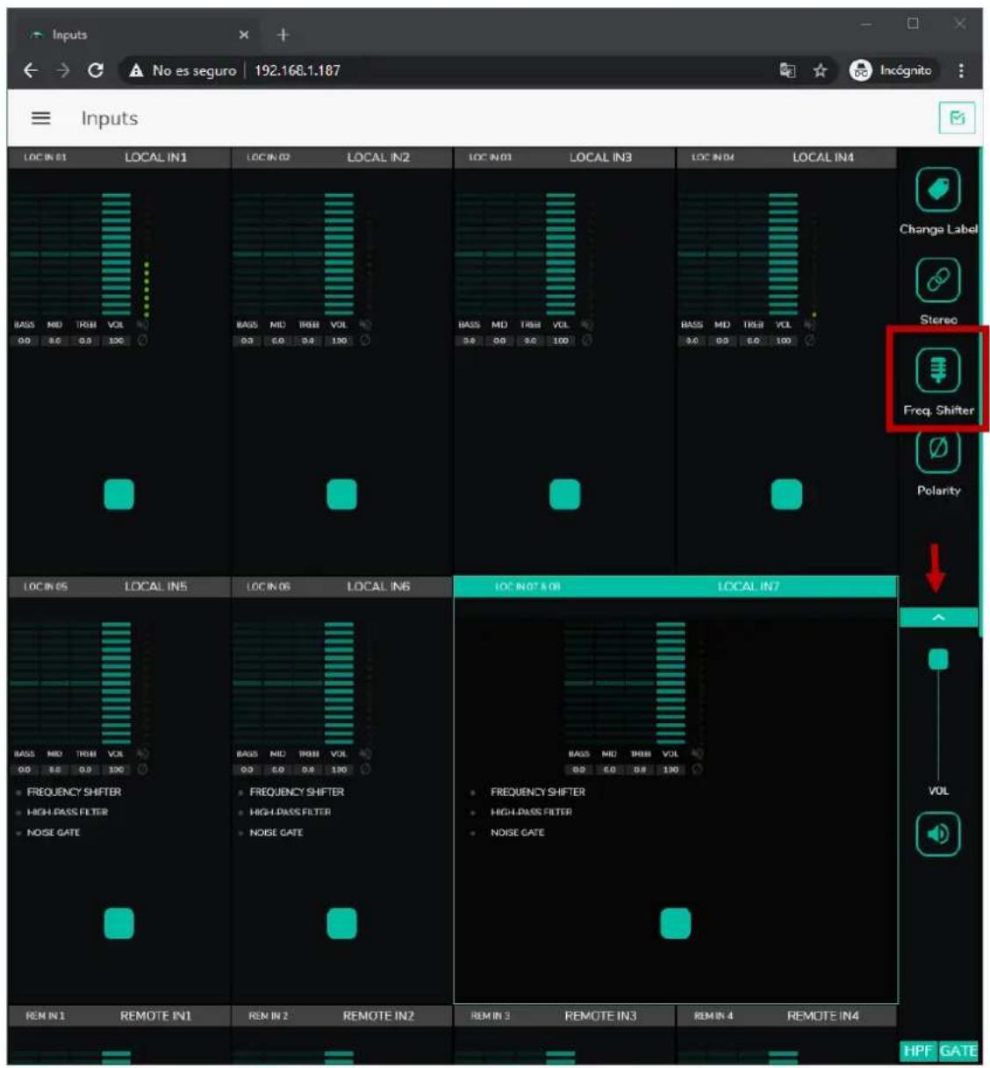This screenshot has height=1068, width=990.
Task: Go back with the browser back arrow
Action: [31, 70]
